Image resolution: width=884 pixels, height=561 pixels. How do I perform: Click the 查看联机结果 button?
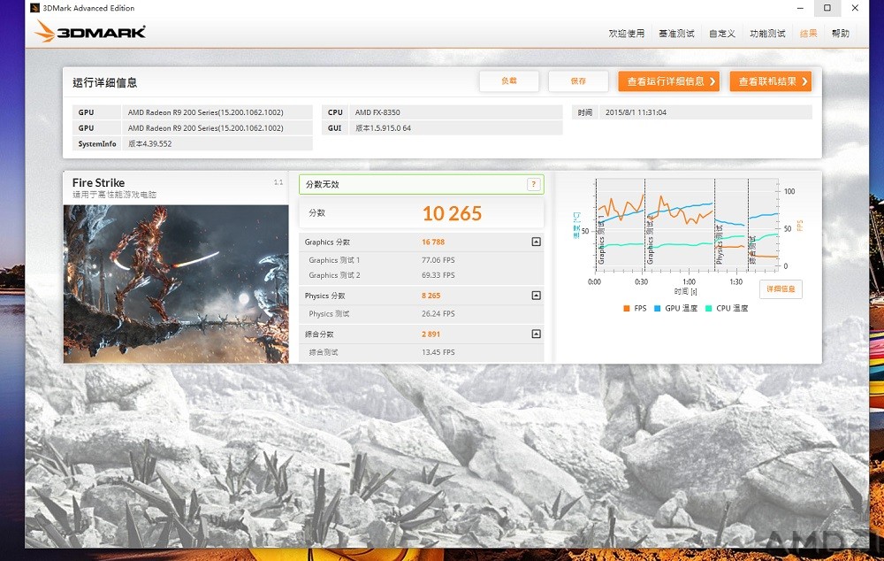(771, 81)
